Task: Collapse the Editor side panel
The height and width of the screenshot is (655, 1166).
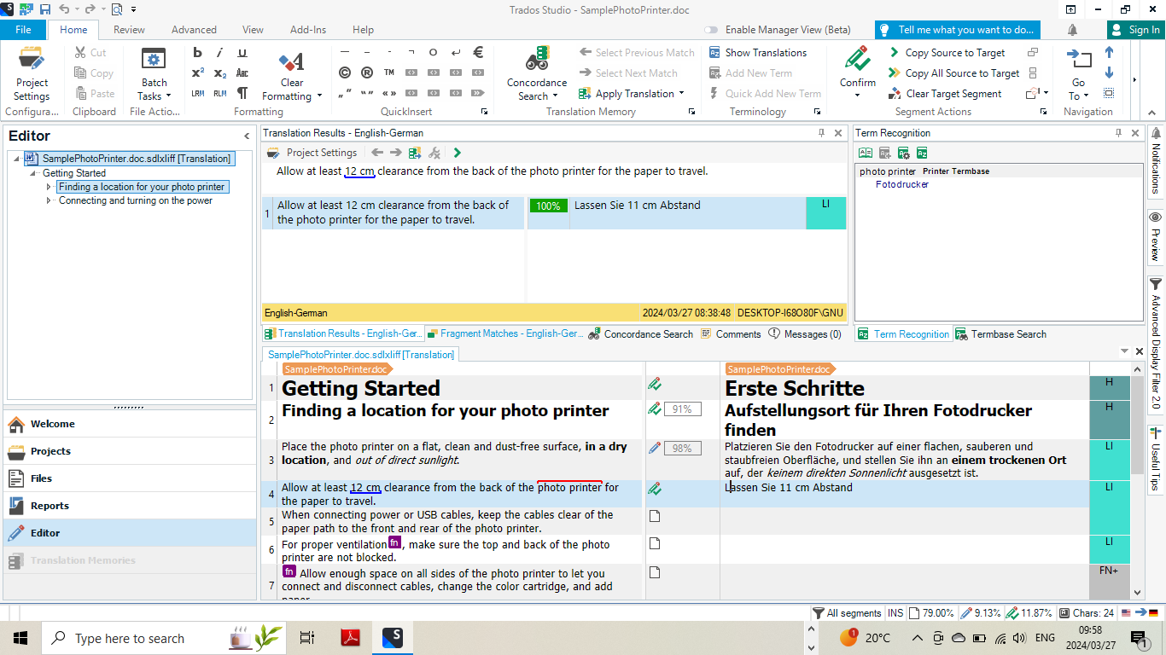Action: (247, 136)
